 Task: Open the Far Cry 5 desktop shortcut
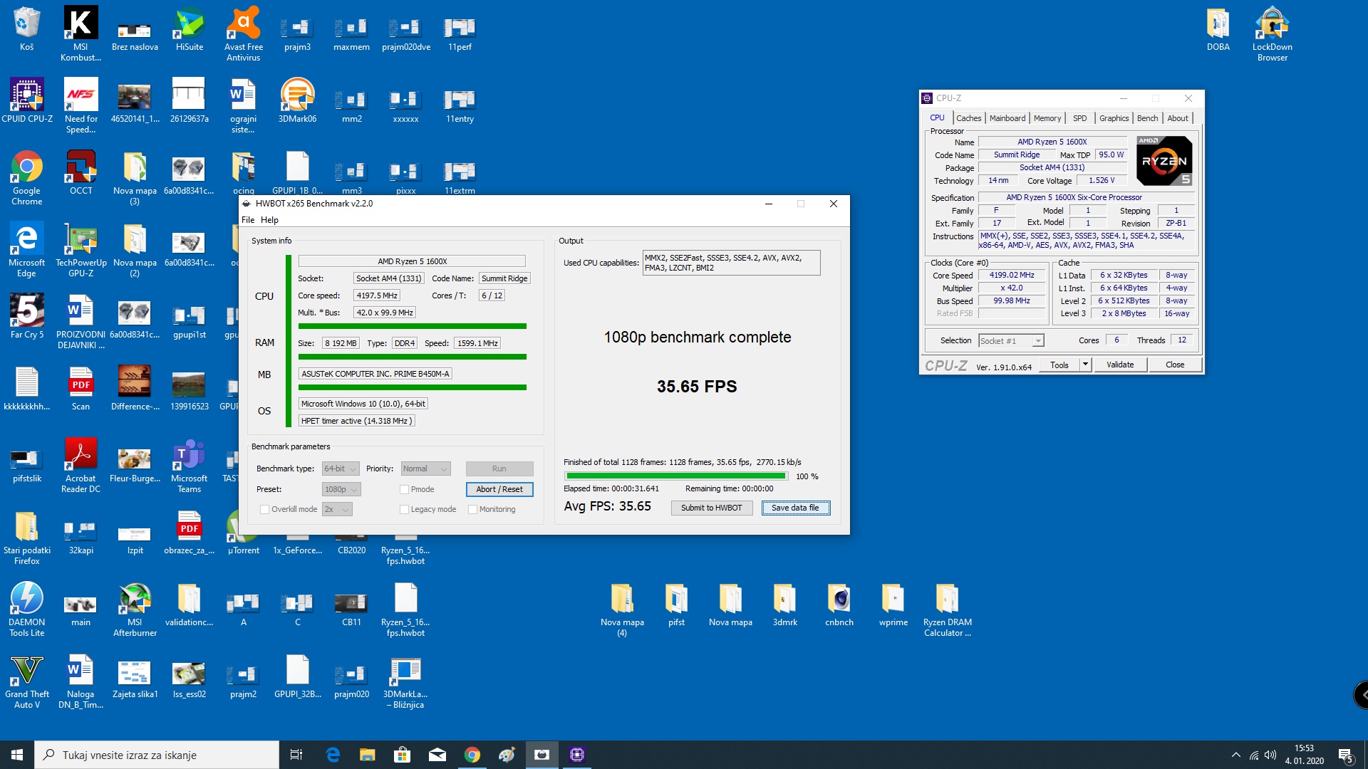(27, 316)
